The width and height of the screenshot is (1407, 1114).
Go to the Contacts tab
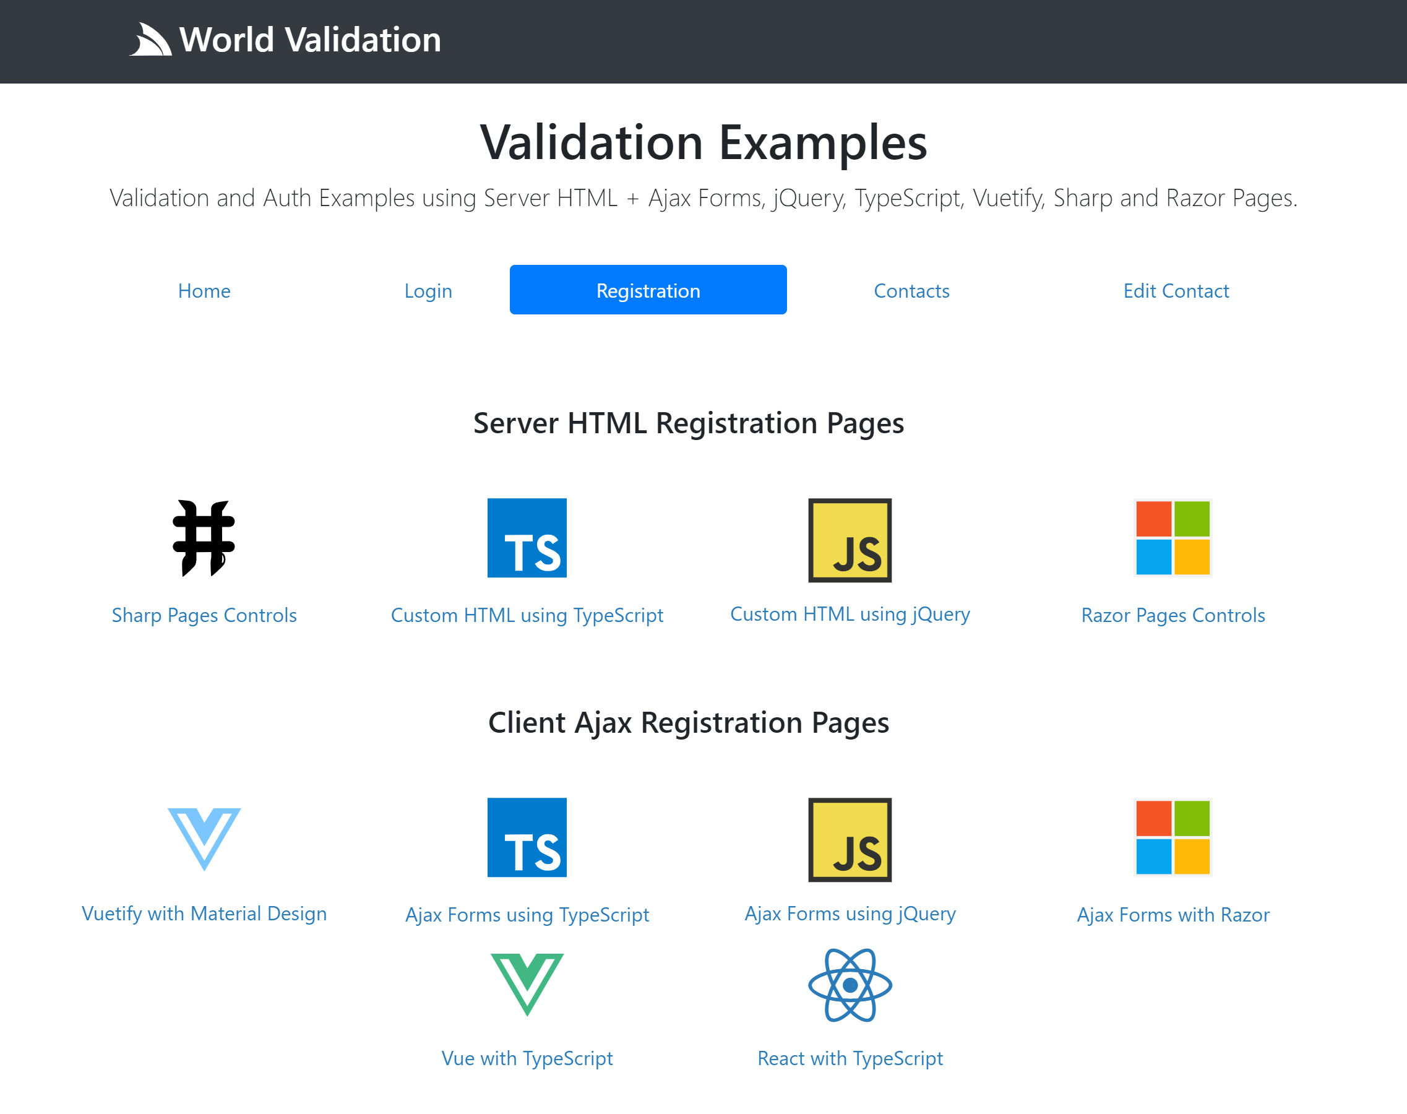(x=911, y=290)
